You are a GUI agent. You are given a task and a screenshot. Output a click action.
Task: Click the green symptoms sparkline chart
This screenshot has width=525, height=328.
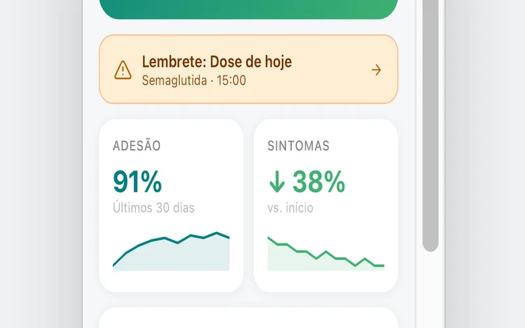click(325, 253)
